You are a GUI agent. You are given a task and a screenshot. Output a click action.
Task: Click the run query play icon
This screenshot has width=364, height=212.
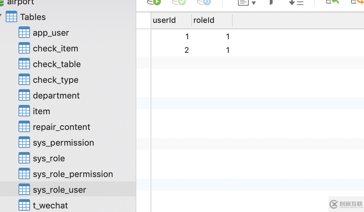[x=154, y=2]
